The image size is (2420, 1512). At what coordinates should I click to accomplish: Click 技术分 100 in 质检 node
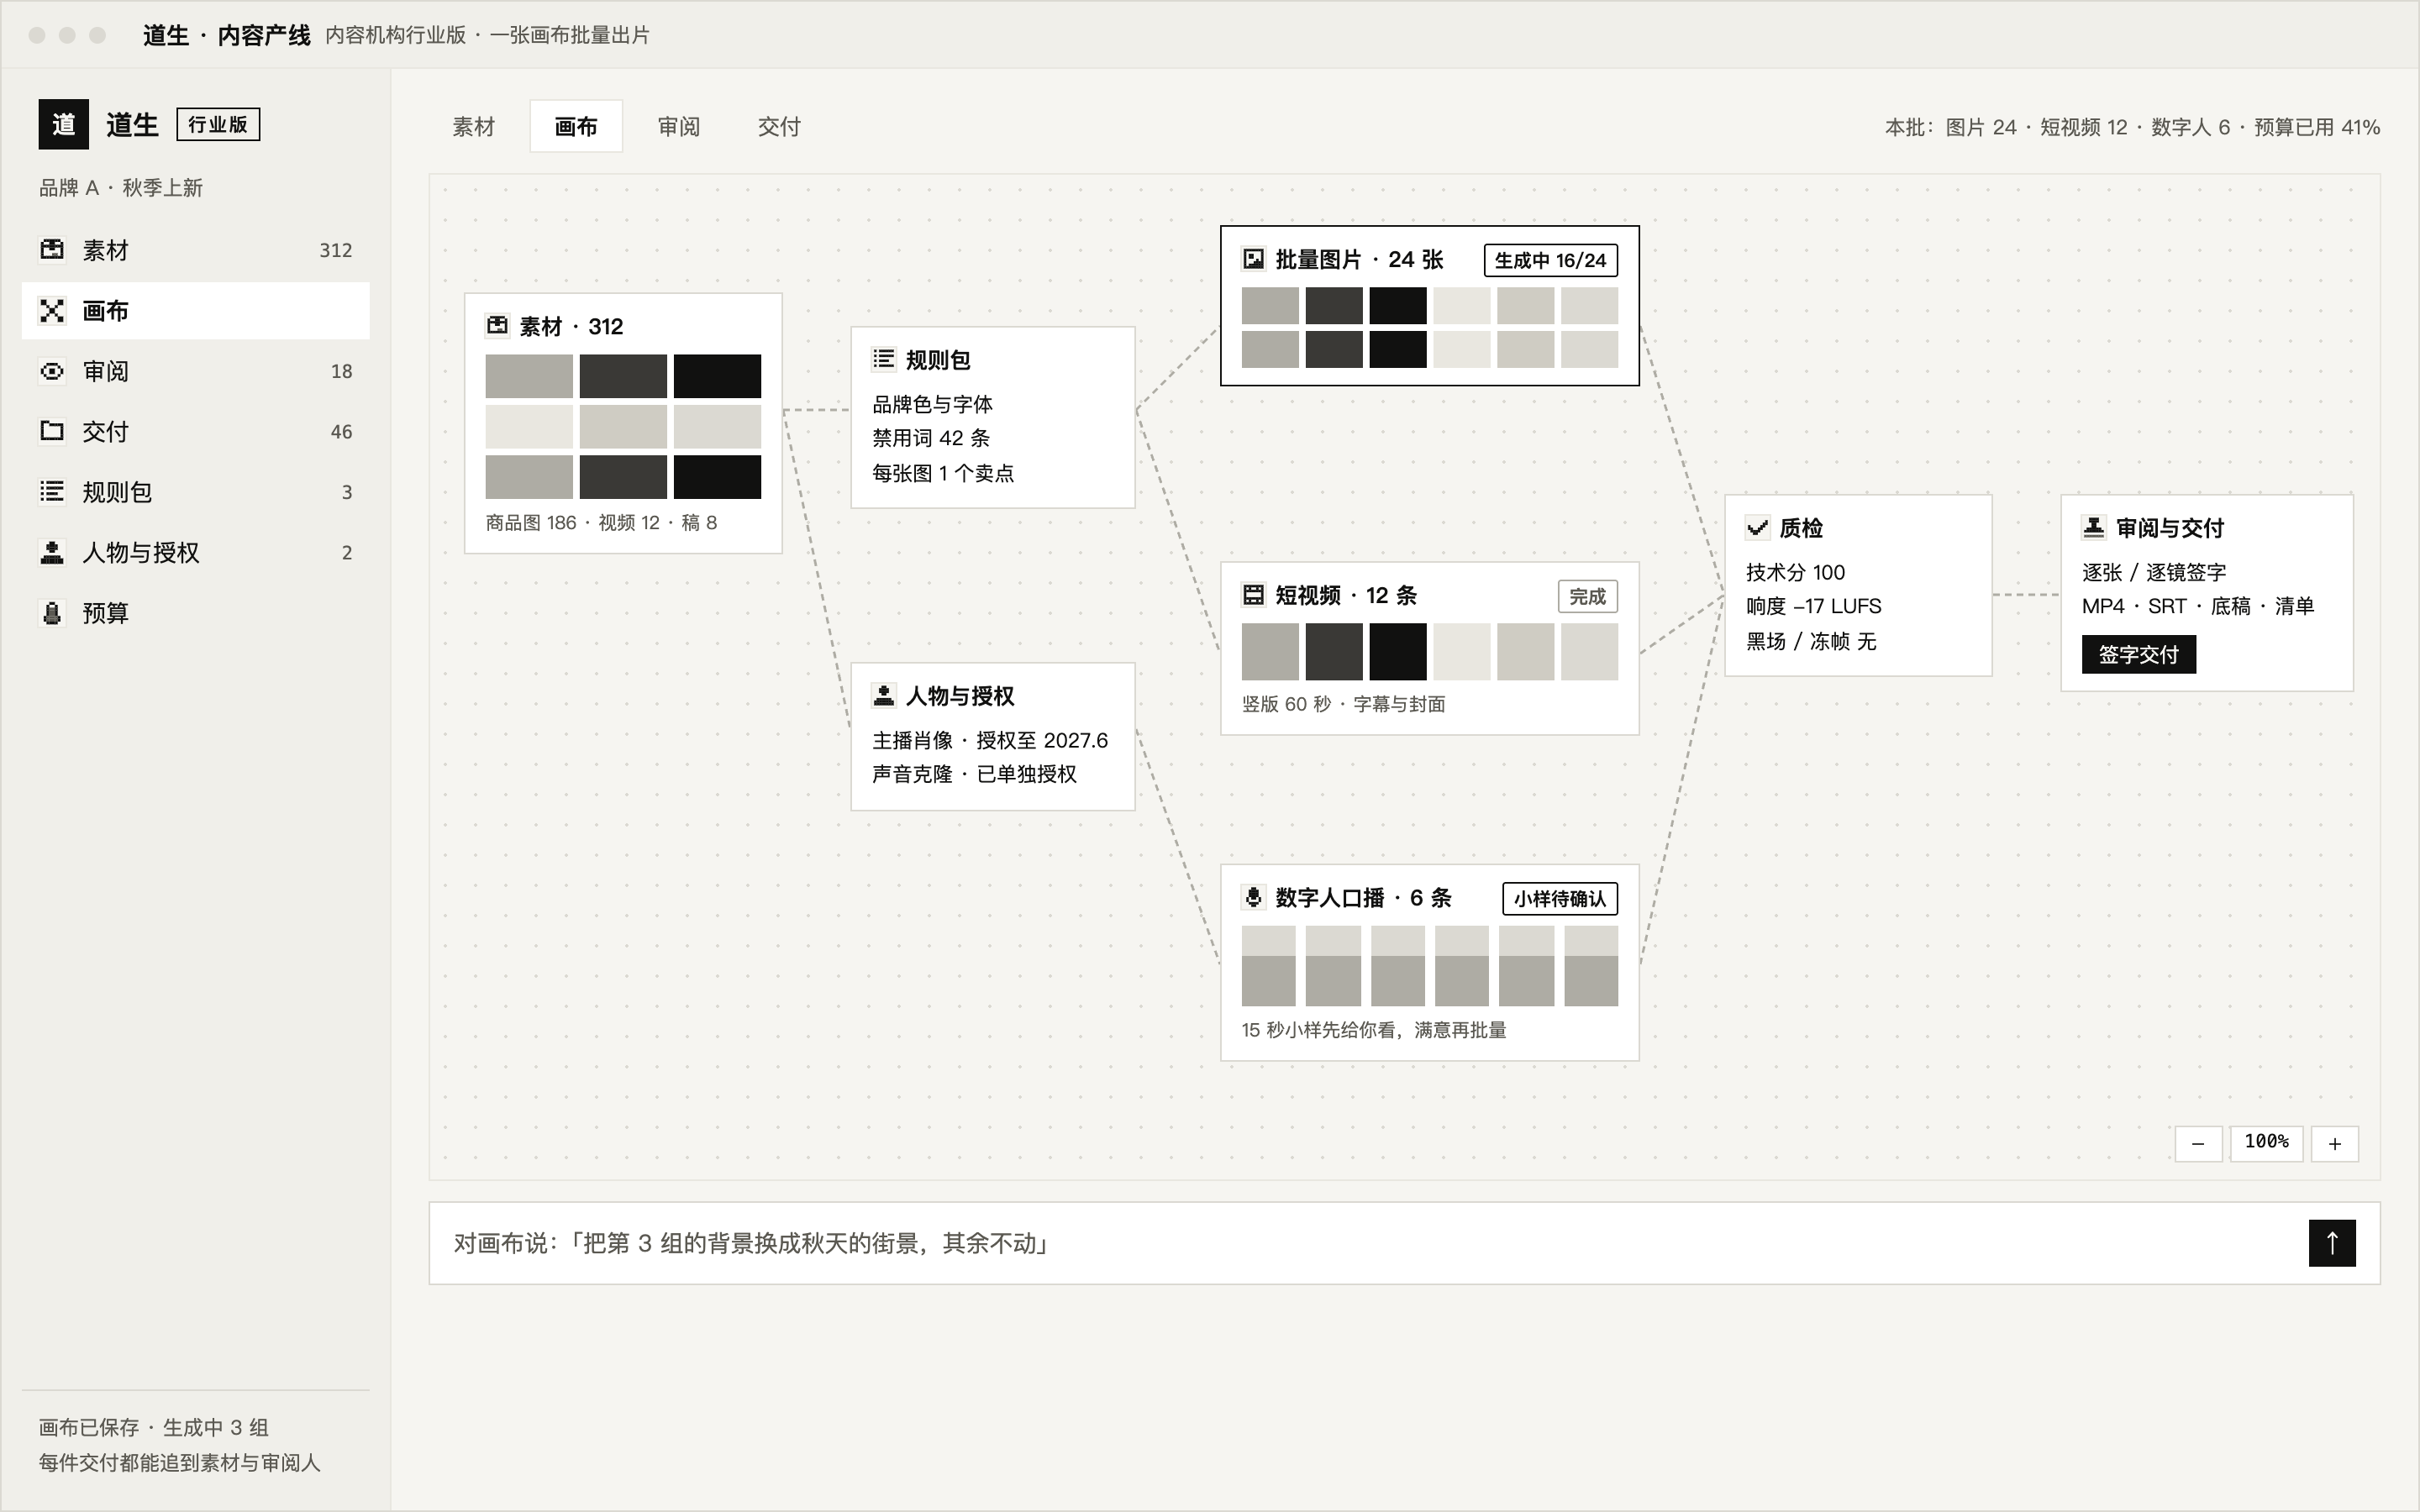1795,572
